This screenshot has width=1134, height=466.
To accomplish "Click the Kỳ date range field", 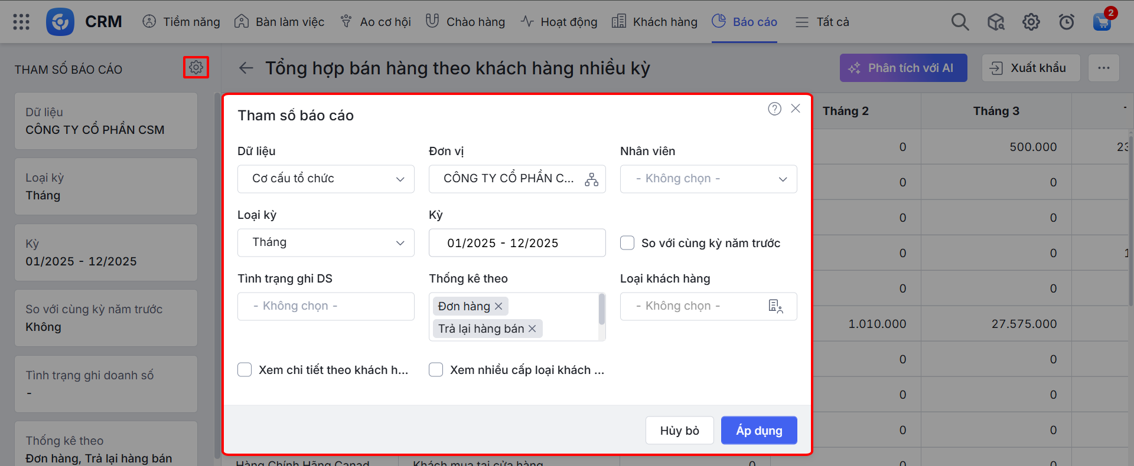I will tap(517, 243).
